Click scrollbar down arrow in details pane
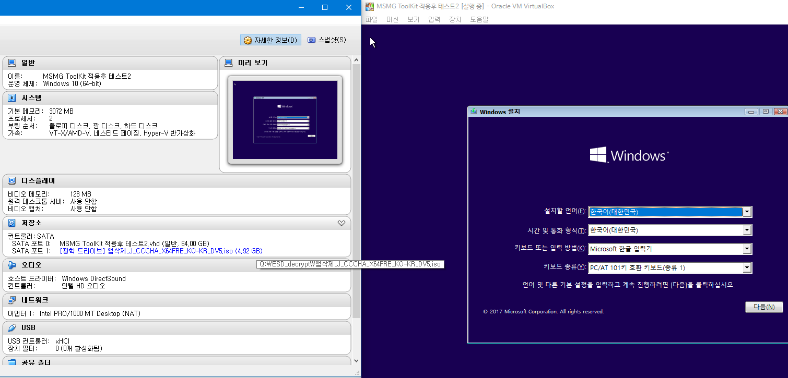 (357, 360)
